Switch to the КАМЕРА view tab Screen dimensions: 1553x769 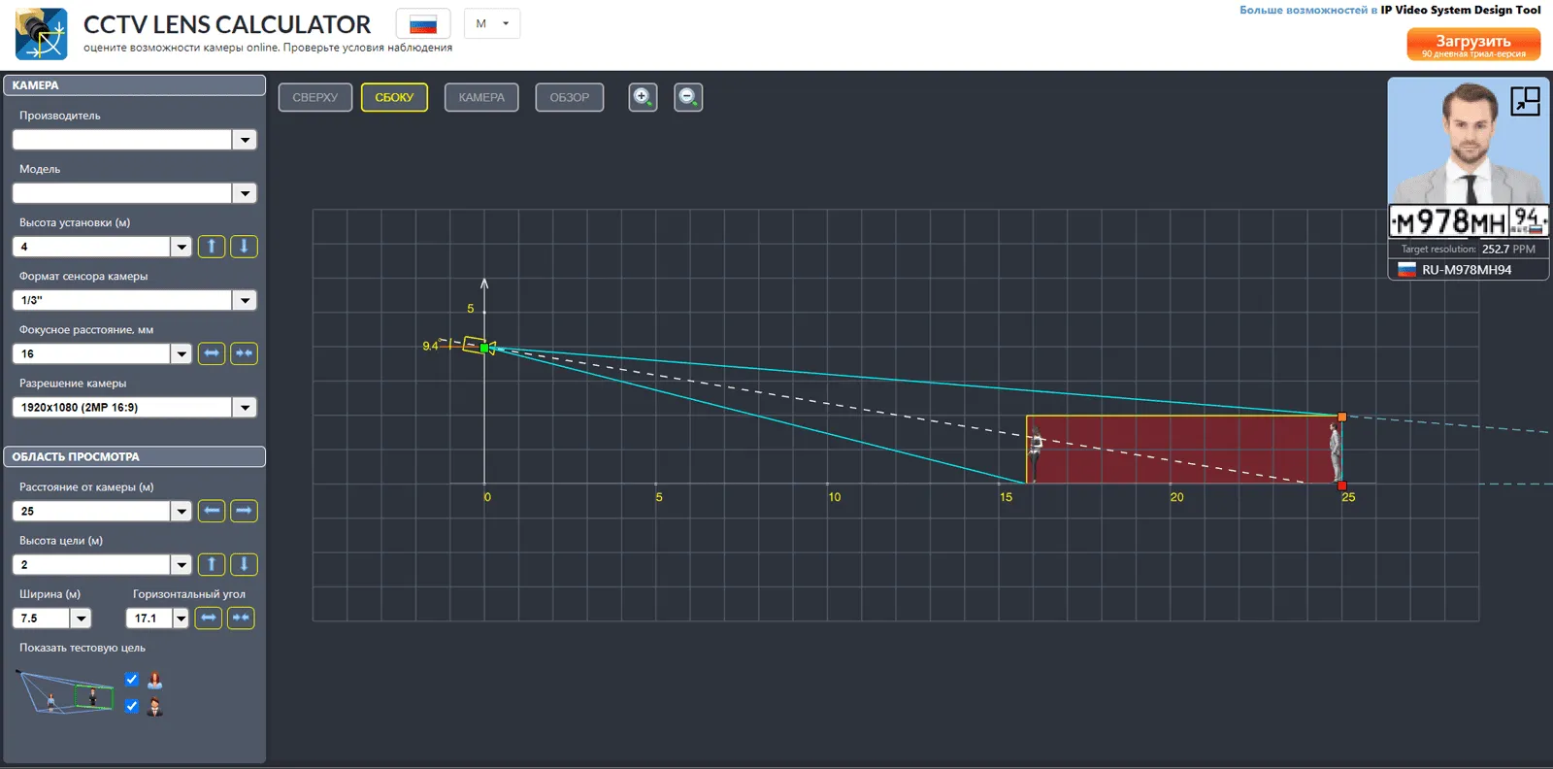coord(481,97)
